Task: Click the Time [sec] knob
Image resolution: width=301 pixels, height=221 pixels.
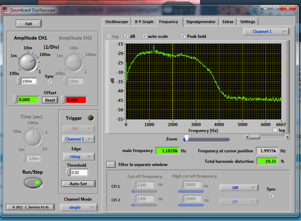Action: (33, 138)
